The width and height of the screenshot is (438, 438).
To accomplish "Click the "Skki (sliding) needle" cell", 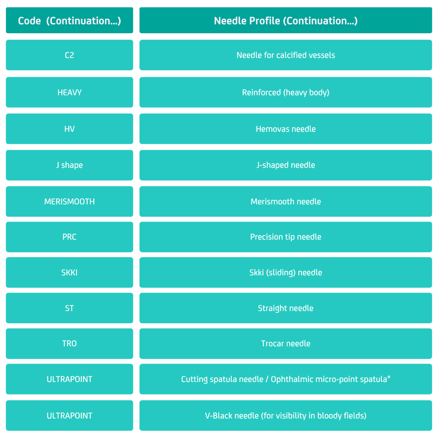I will pyautogui.click(x=286, y=272).
